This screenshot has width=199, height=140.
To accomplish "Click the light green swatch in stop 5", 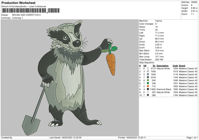I will [148, 80].
